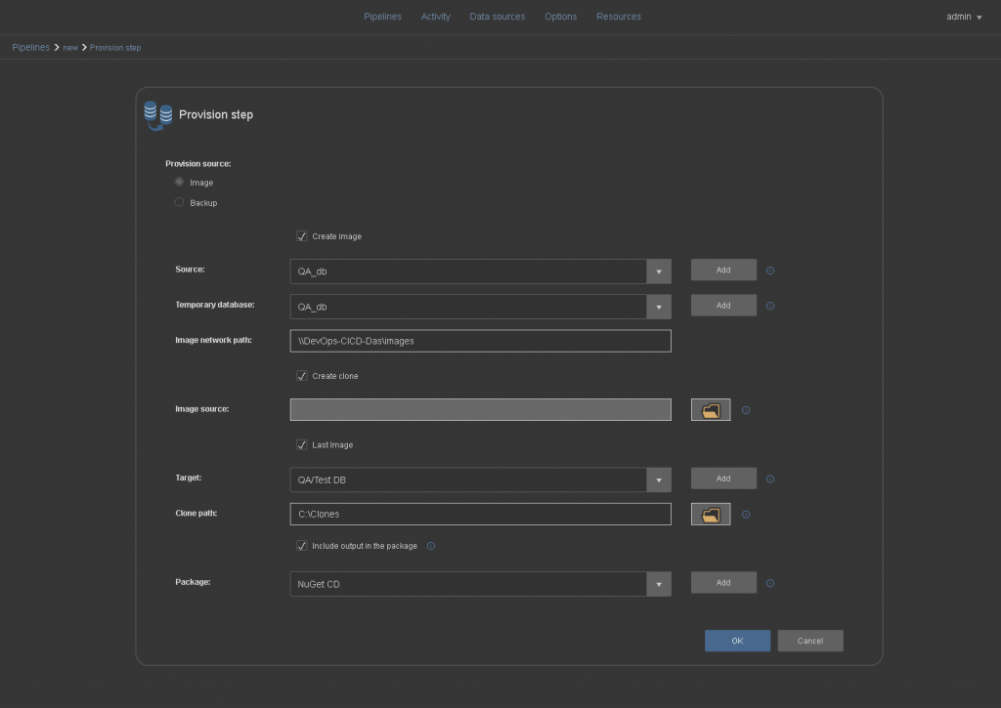This screenshot has width=1001, height=708.
Task: Open the Image source folder browser
Action: (x=711, y=409)
